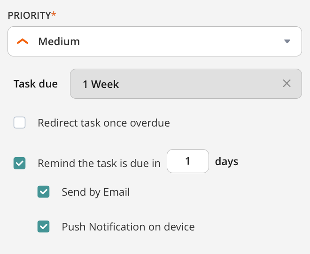
Task: Click the "days" unit label
Action: tap(226, 162)
